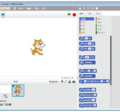Click the 左转 15 度 block
120x112 pixels.
point(87,49)
